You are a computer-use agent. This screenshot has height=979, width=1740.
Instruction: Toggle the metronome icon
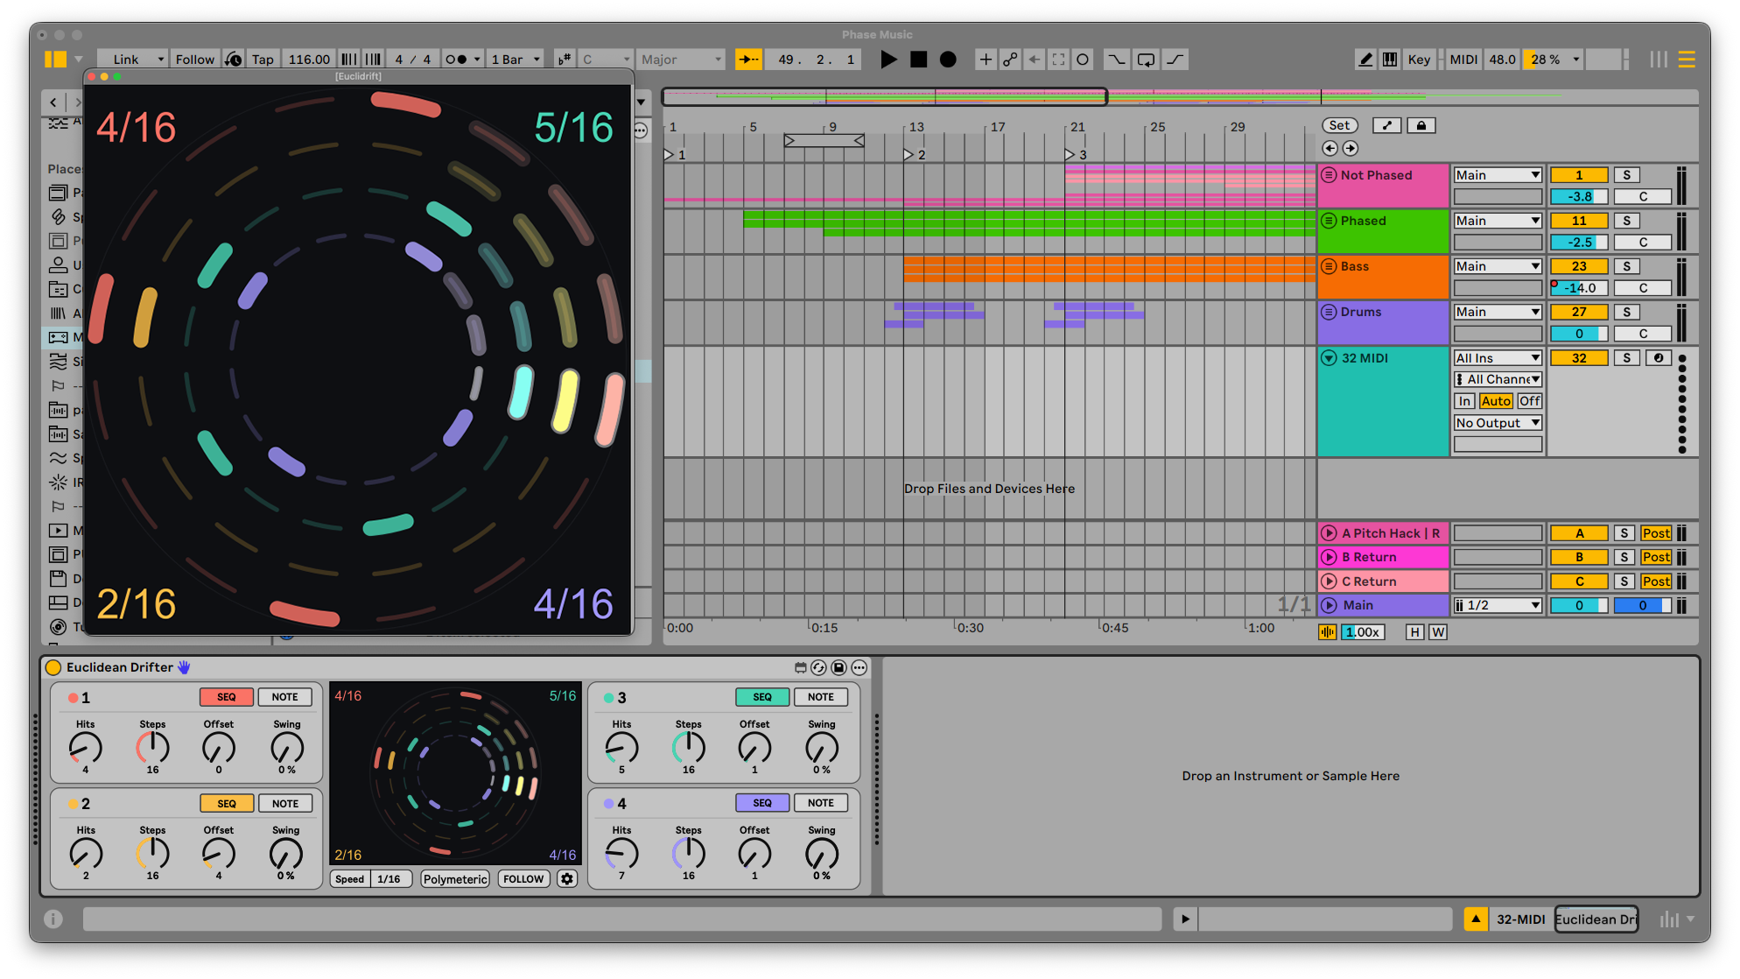[x=456, y=60]
